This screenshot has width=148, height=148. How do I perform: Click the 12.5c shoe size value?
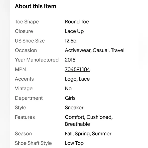(x=70, y=41)
